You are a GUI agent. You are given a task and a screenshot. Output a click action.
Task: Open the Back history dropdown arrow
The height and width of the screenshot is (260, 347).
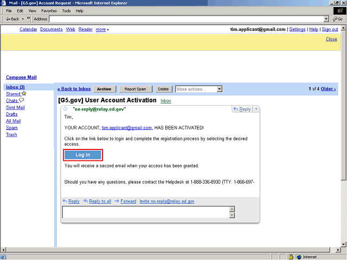tap(23, 19)
